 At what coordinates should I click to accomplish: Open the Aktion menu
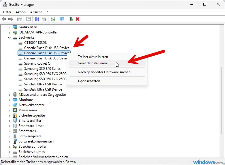click(20, 12)
